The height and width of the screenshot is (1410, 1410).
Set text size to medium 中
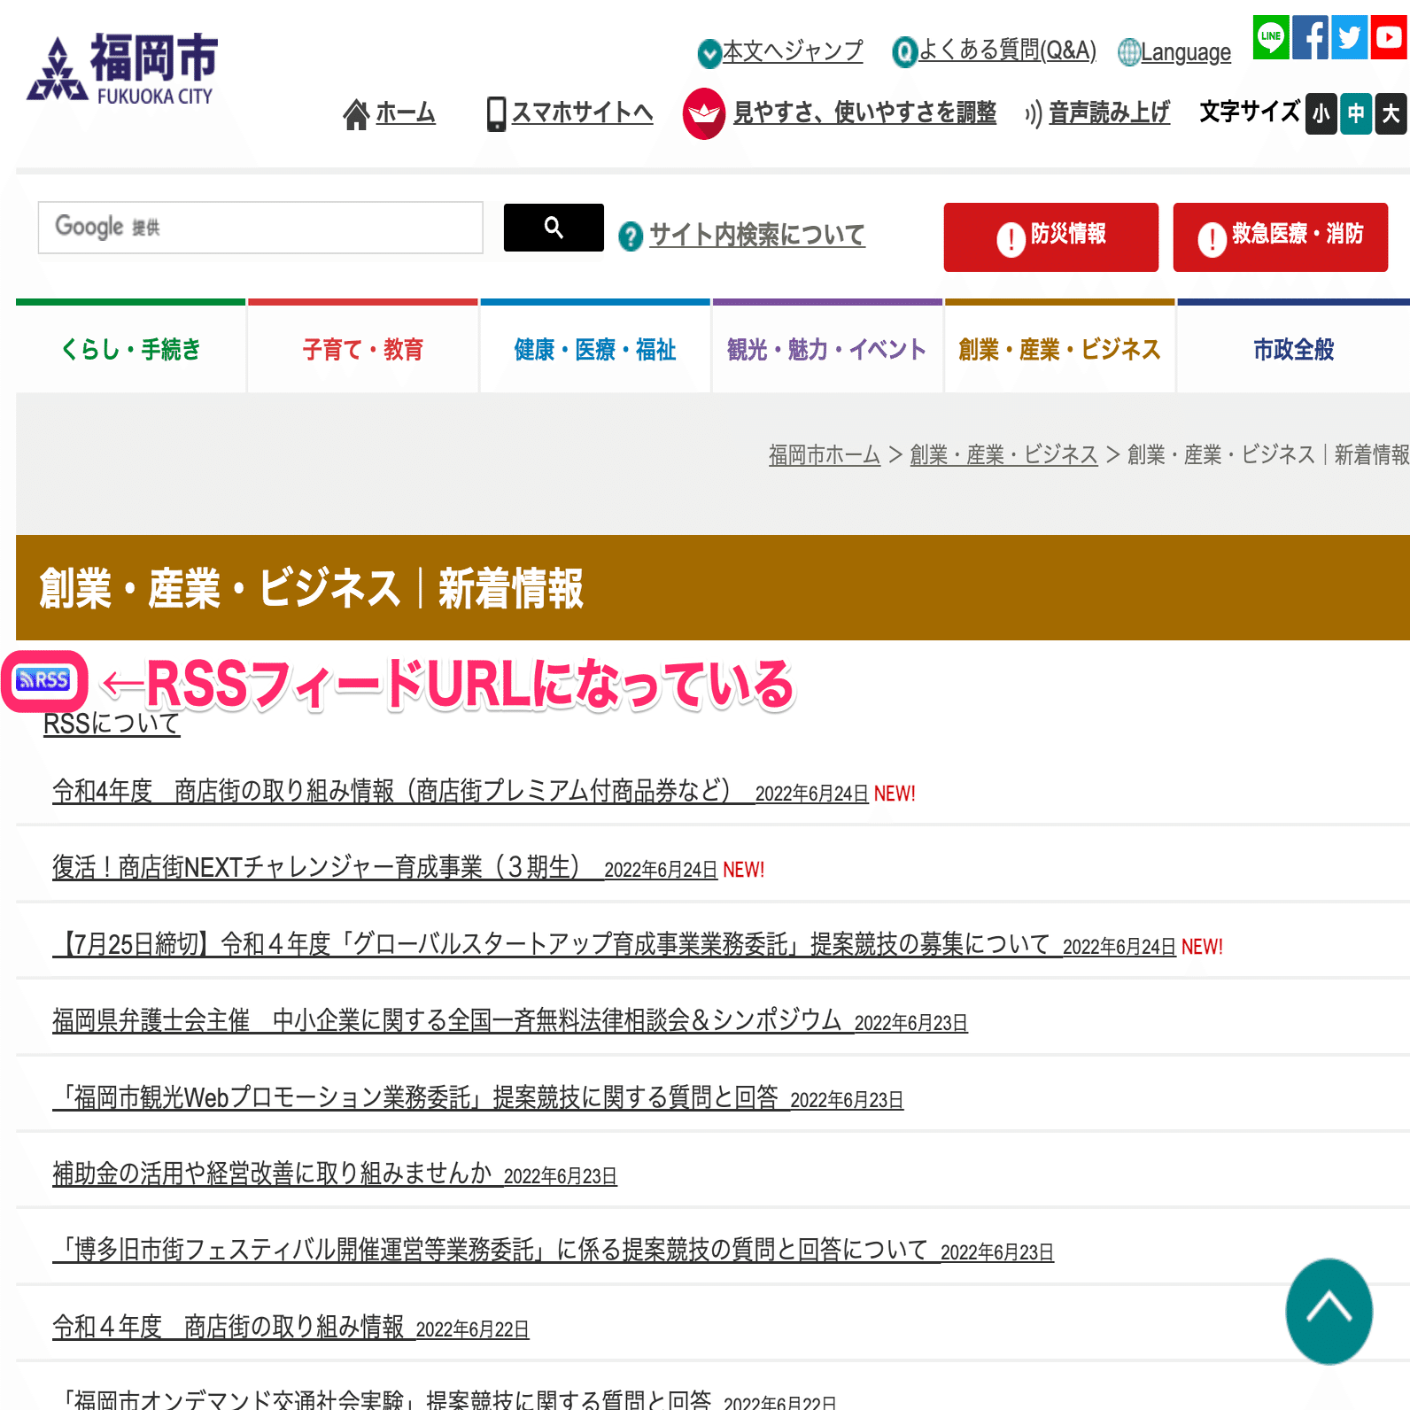tap(1356, 113)
